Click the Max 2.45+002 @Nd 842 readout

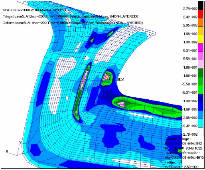pyautogui.click(x=183, y=144)
